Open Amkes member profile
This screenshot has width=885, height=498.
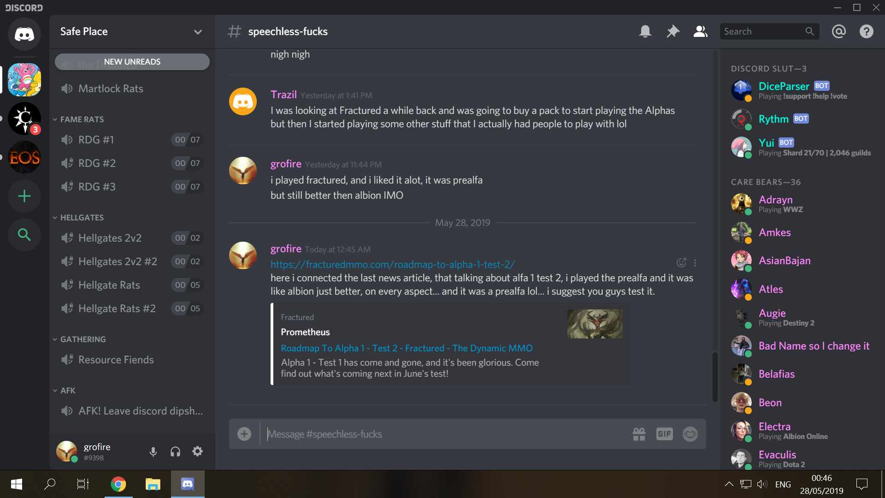coord(802,232)
